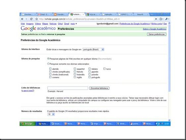Reload the page with the refresh icon
This screenshot has width=186, height=140.
pyautogui.click(x=31, y=19)
